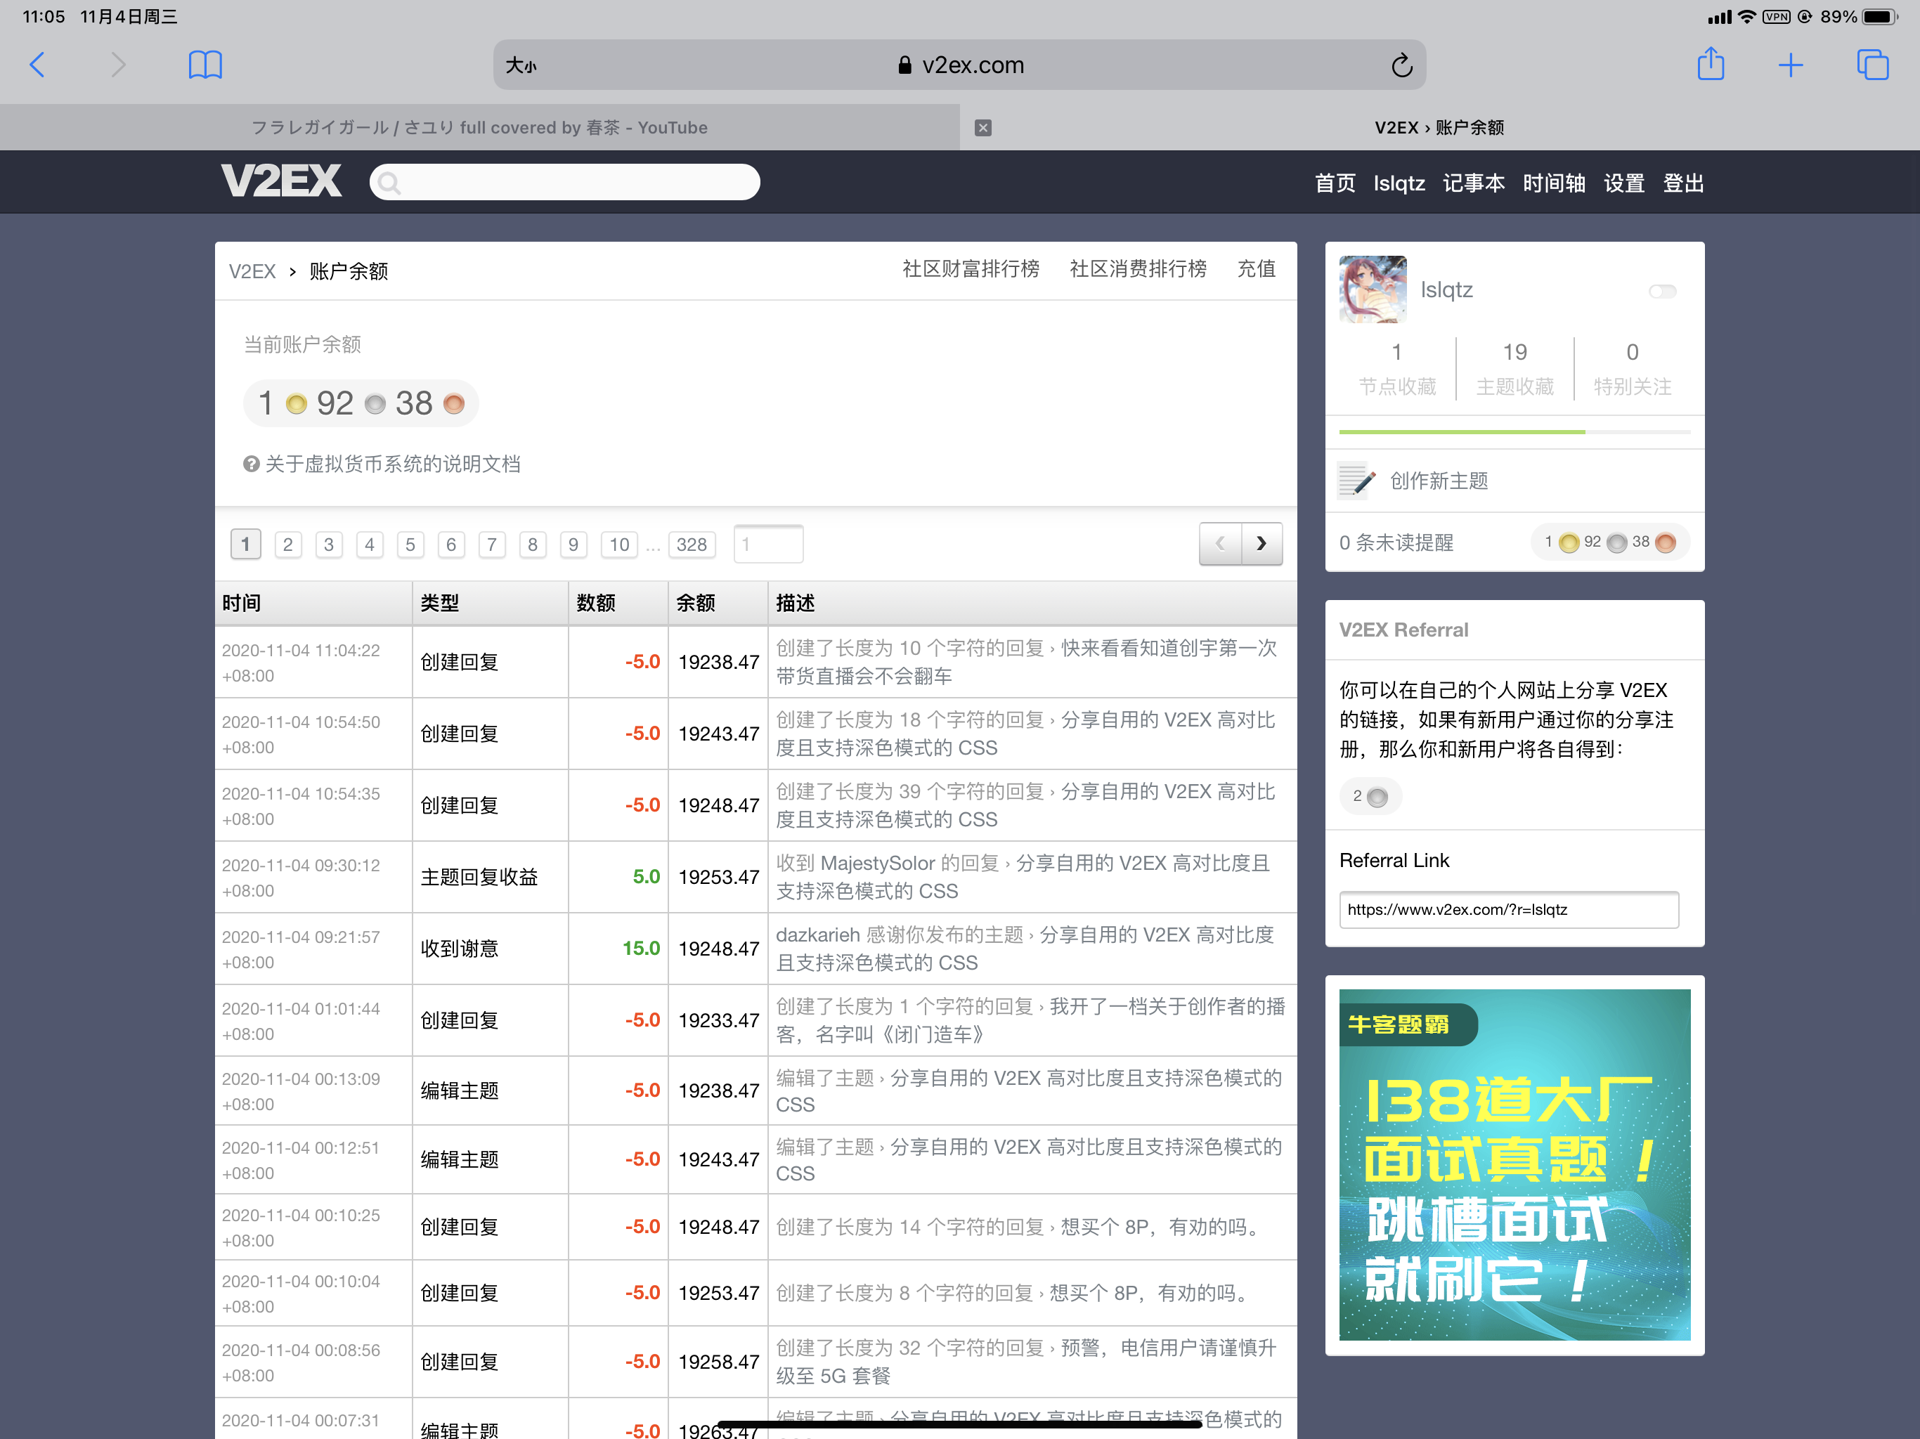Tap the share icon in toolbar
1920x1439 pixels.
[x=1710, y=65]
